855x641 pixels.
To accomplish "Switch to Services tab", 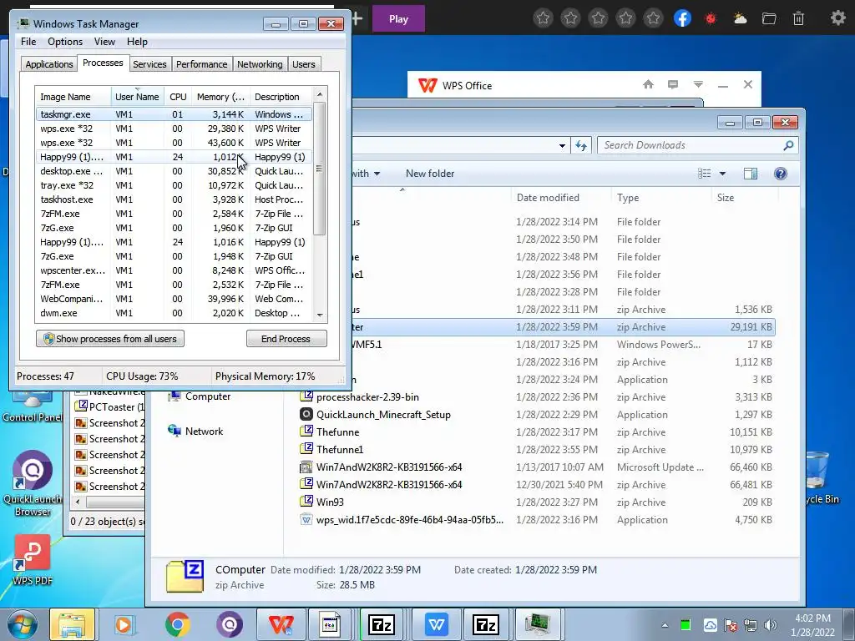I will tap(149, 64).
